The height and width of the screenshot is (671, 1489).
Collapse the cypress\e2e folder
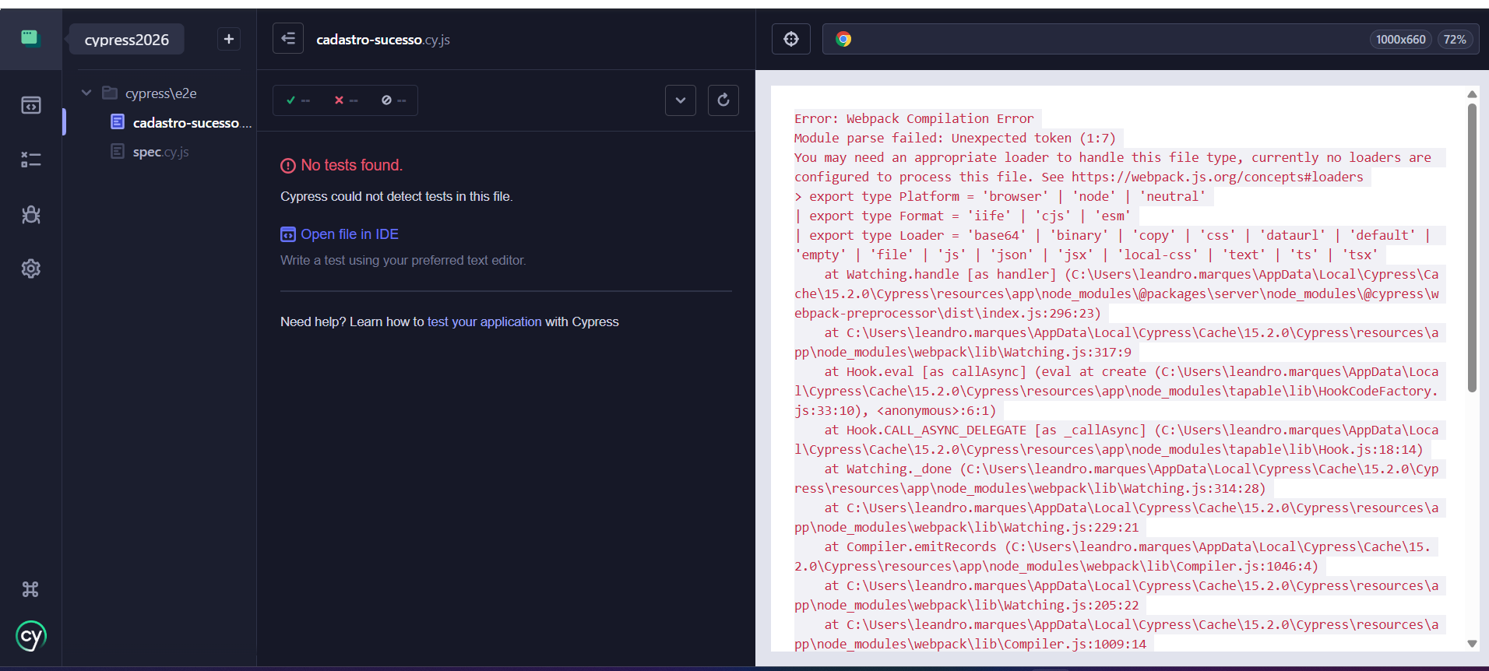(86, 93)
